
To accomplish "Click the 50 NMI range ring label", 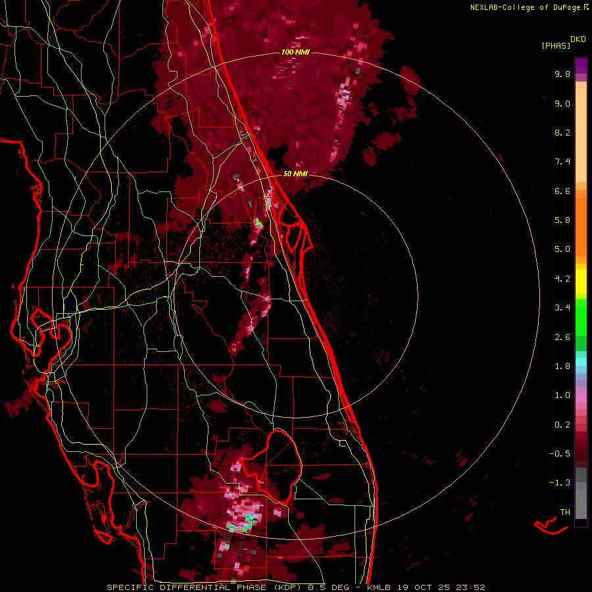I will (x=295, y=174).
